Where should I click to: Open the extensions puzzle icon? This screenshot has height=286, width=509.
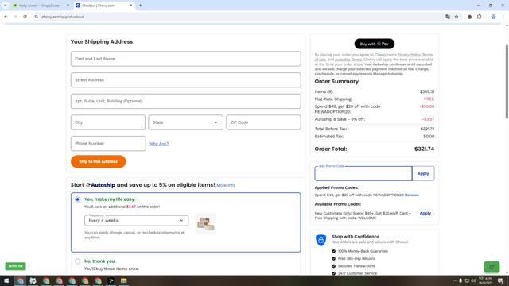pos(480,17)
